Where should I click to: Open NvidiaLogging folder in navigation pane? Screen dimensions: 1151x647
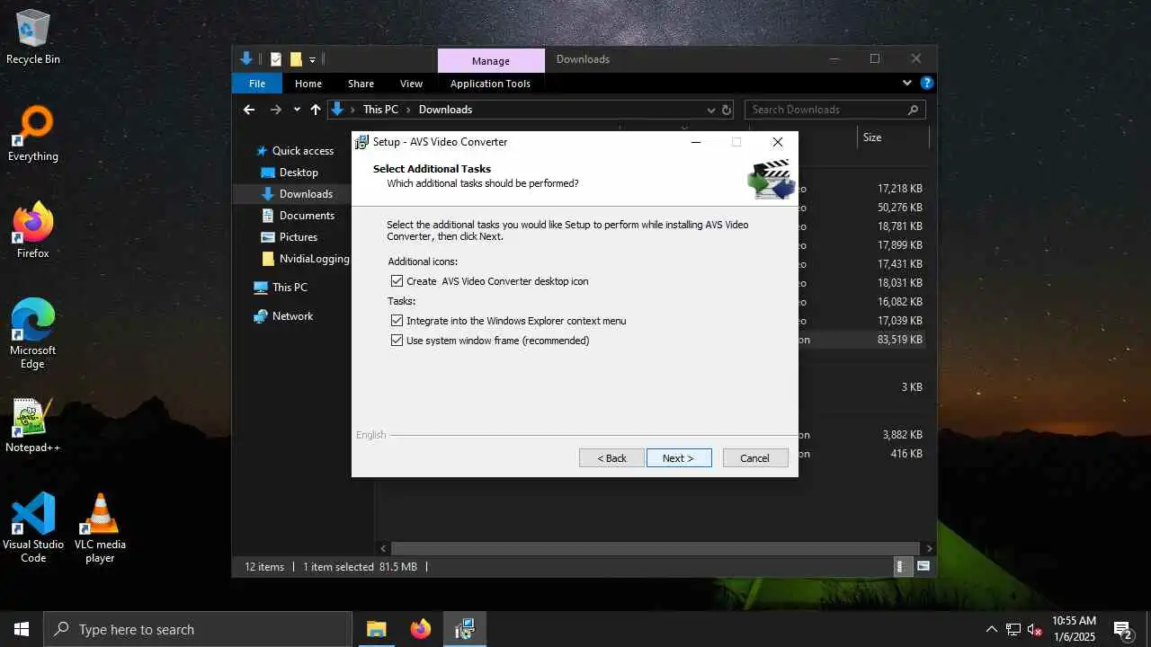(x=314, y=259)
